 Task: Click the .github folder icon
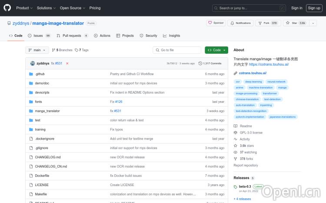31,74
